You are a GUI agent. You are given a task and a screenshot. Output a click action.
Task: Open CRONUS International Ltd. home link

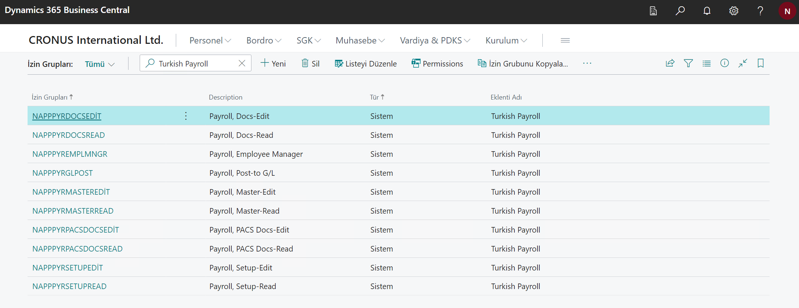point(96,40)
